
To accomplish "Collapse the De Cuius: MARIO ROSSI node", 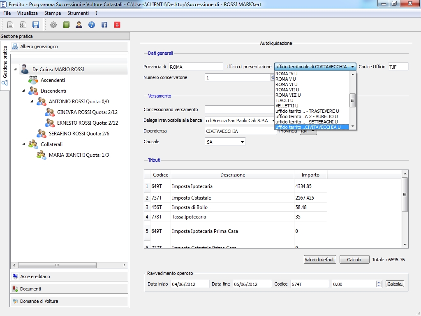I will click(x=15, y=69).
